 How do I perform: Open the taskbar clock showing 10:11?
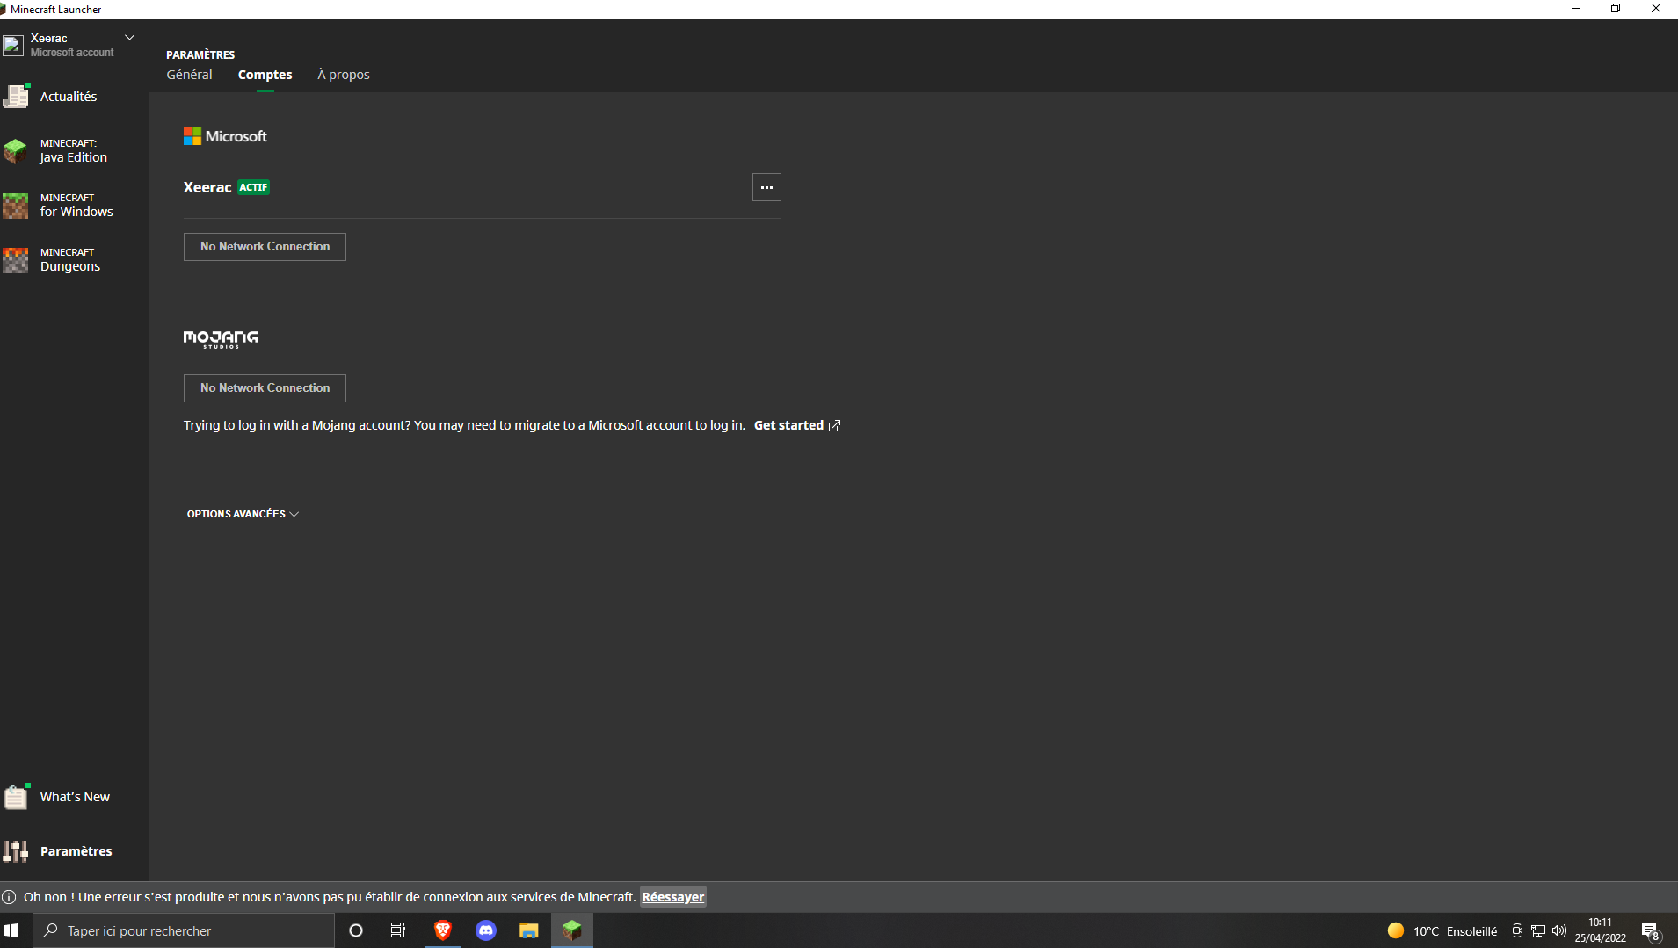pyautogui.click(x=1601, y=930)
